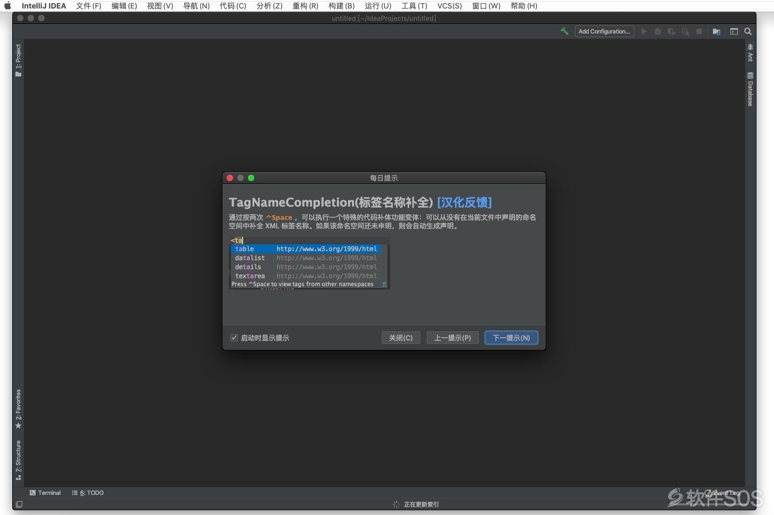The image size is (774, 515).
Task: Click the Build Project hammer icon
Action: [564, 31]
